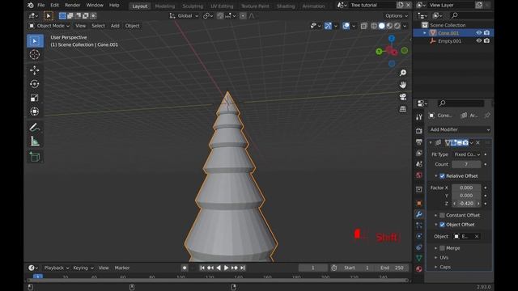This screenshot has width=518, height=291.
Task: Click the pan view hand icon
Action: [403, 85]
